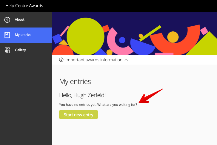
Task: Click the My entries bookmark icon
Action: tap(7, 35)
